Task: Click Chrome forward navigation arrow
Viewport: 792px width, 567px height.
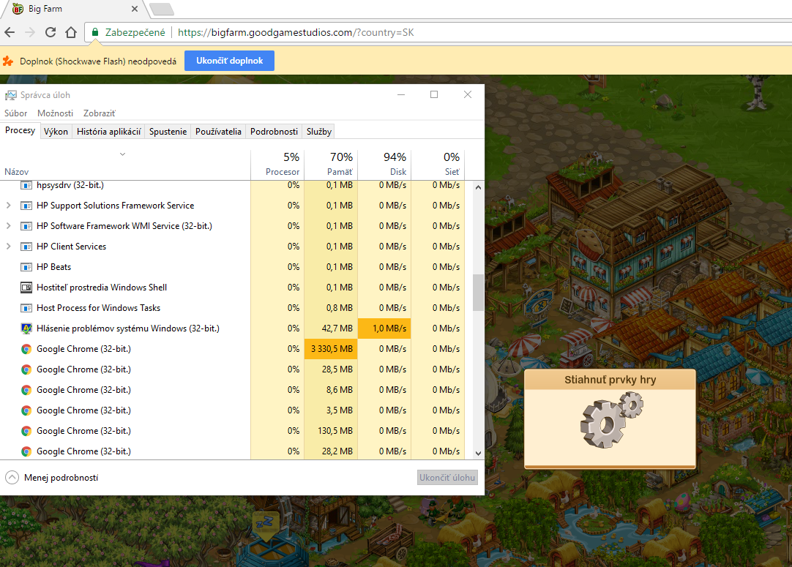Action: 30,32
